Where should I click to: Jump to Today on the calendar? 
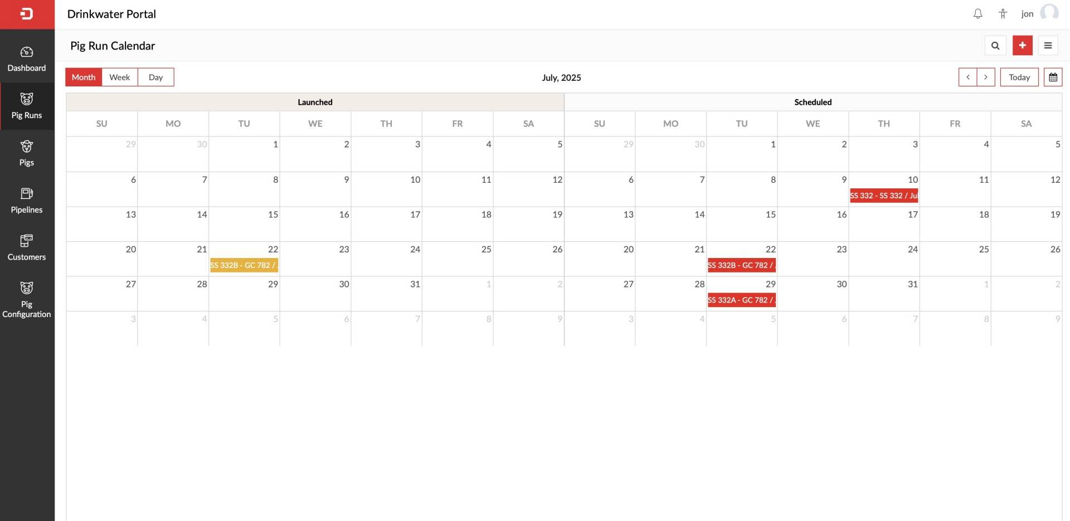tap(1019, 77)
